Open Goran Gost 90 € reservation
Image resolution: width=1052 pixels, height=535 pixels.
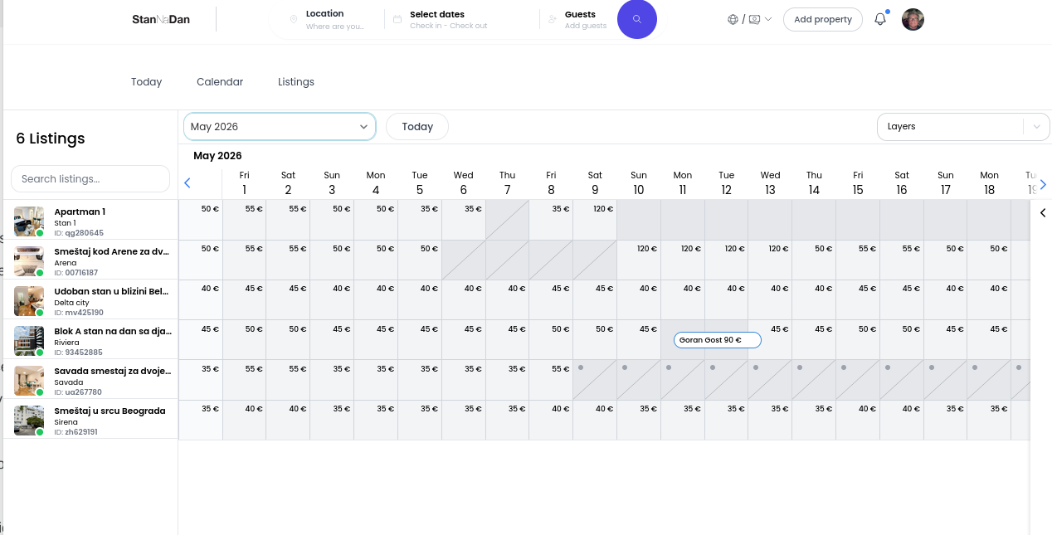718,340
